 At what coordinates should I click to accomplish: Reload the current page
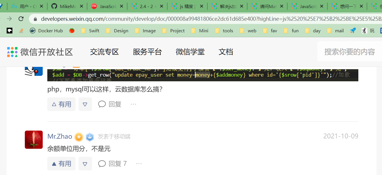[x=21, y=19]
